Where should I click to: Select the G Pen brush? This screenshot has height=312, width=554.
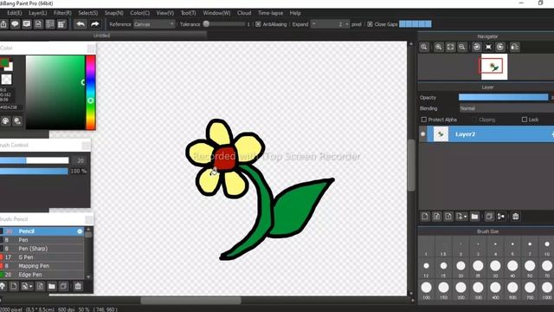(42, 257)
